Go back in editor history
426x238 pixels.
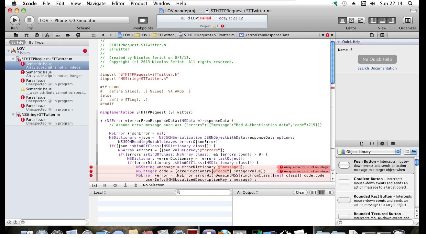point(103,35)
